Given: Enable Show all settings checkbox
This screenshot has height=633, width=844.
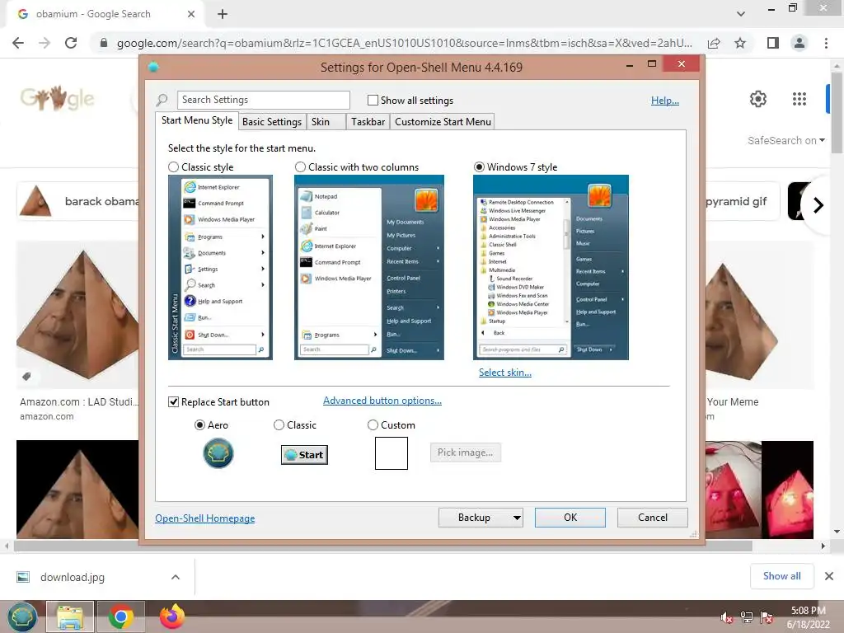Looking at the screenshot, I should pos(373,100).
